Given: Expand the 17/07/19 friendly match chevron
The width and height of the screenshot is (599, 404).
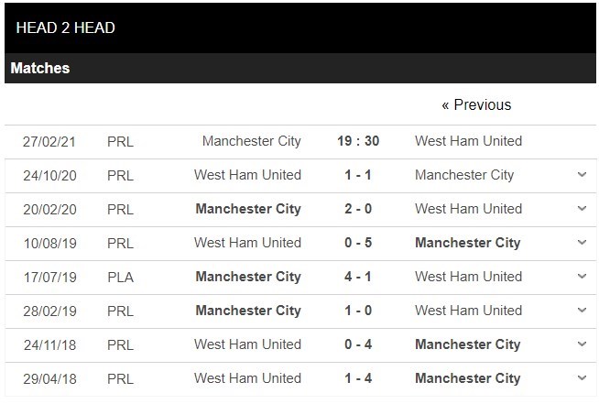Looking at the screenshot, I should click(582, 277).
